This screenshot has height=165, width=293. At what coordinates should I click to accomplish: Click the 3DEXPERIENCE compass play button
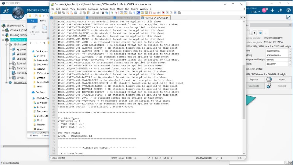(x=18, y=13)
